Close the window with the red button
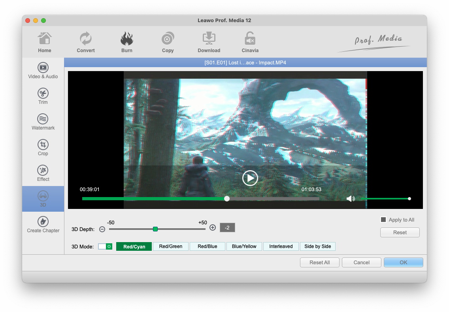 pyautogui.click(x=28, y=20)
